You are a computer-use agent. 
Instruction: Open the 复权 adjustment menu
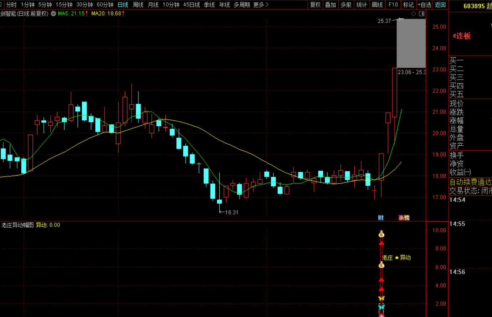(x=315, y=5)
